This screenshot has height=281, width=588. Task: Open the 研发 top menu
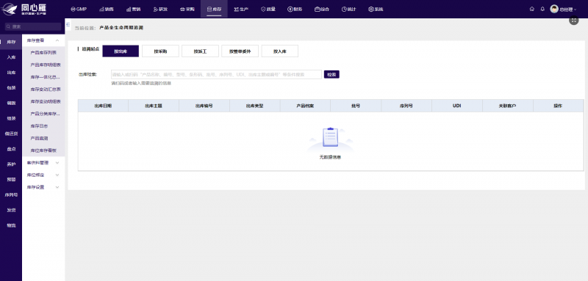[160, 9]
